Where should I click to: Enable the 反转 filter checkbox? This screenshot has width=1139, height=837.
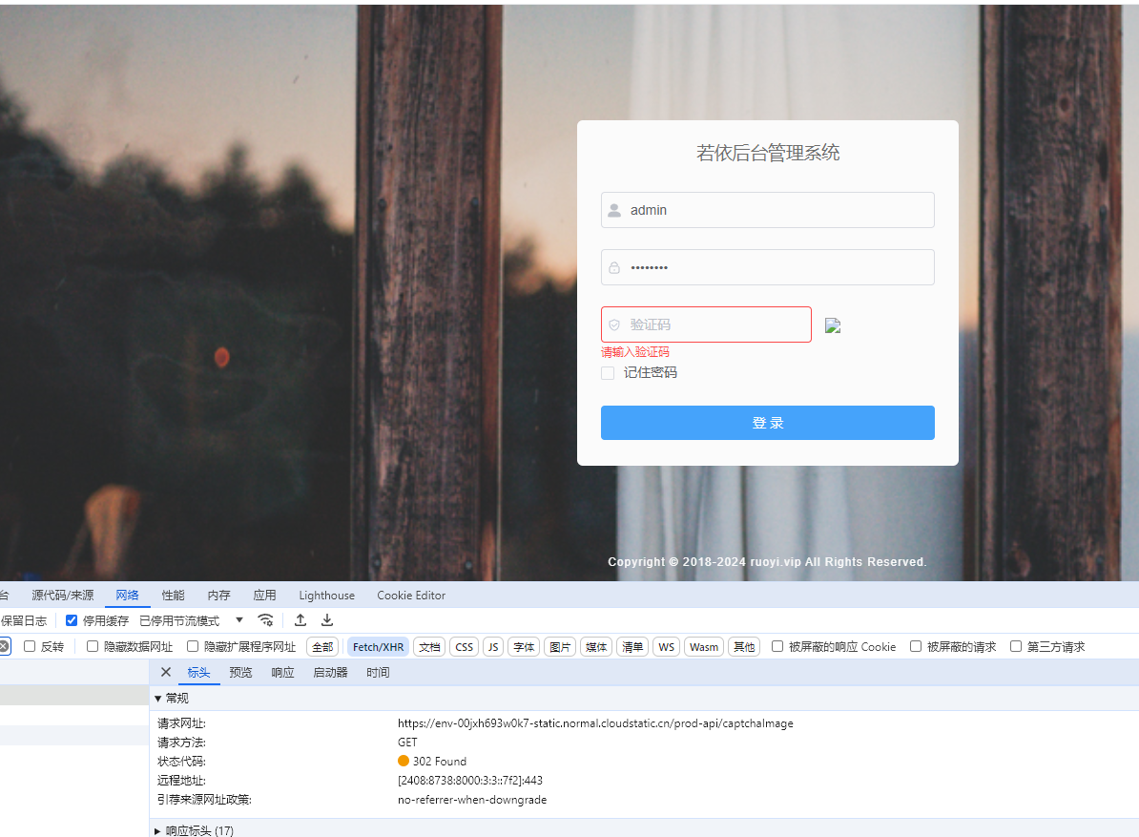tap(30, 647)
